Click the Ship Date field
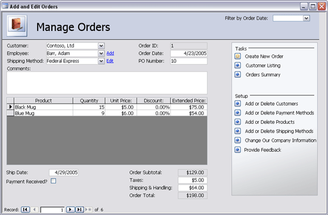 click(64, 173)
